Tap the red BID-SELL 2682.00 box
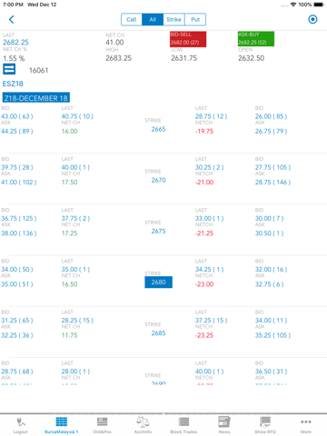 [188, 39]
